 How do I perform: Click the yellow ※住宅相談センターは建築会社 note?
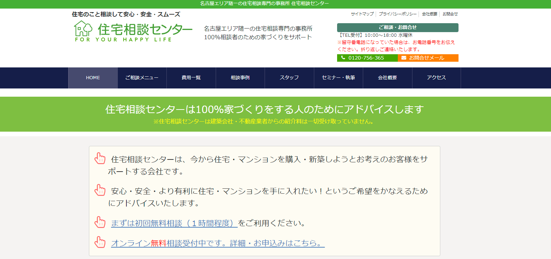pyautogui.click(x=264, y=122)
